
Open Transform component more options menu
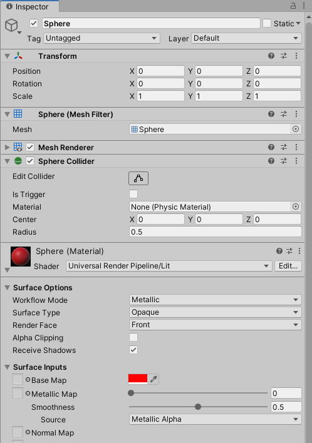tap(296, 56)
